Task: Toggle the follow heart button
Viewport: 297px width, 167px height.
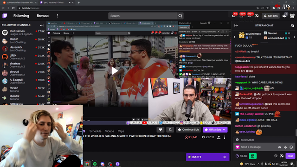Action: click(161, 130)
